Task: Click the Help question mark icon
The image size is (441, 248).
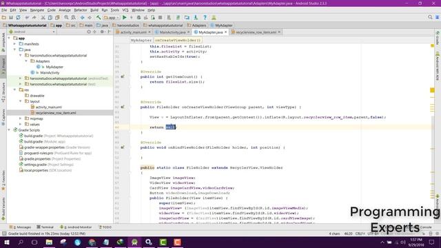Action: (x=205, y=17)
